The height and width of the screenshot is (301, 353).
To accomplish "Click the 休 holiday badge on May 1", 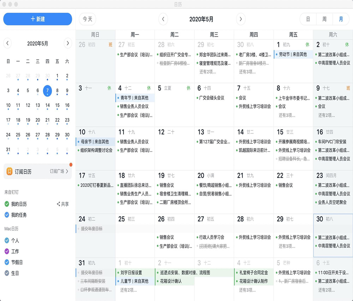I will [307, 45].
